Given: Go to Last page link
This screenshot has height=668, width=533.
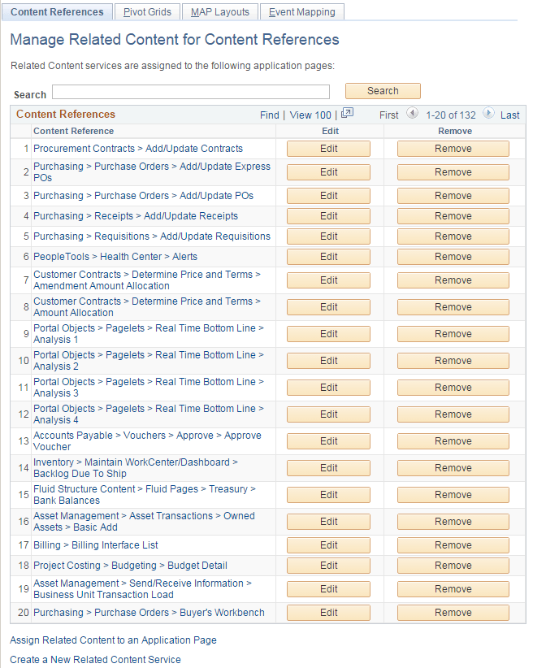Looking at the screenshot, I should pyautogui.click(x=509, y=115).
